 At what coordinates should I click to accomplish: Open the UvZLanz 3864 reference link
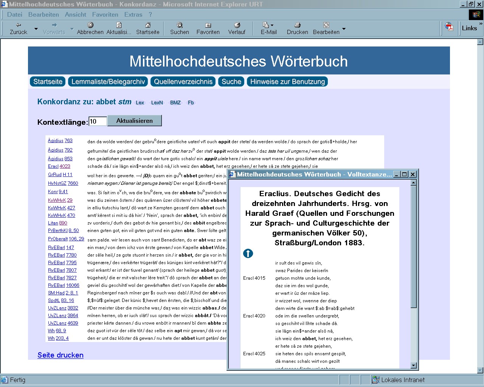tap(63, 316)
